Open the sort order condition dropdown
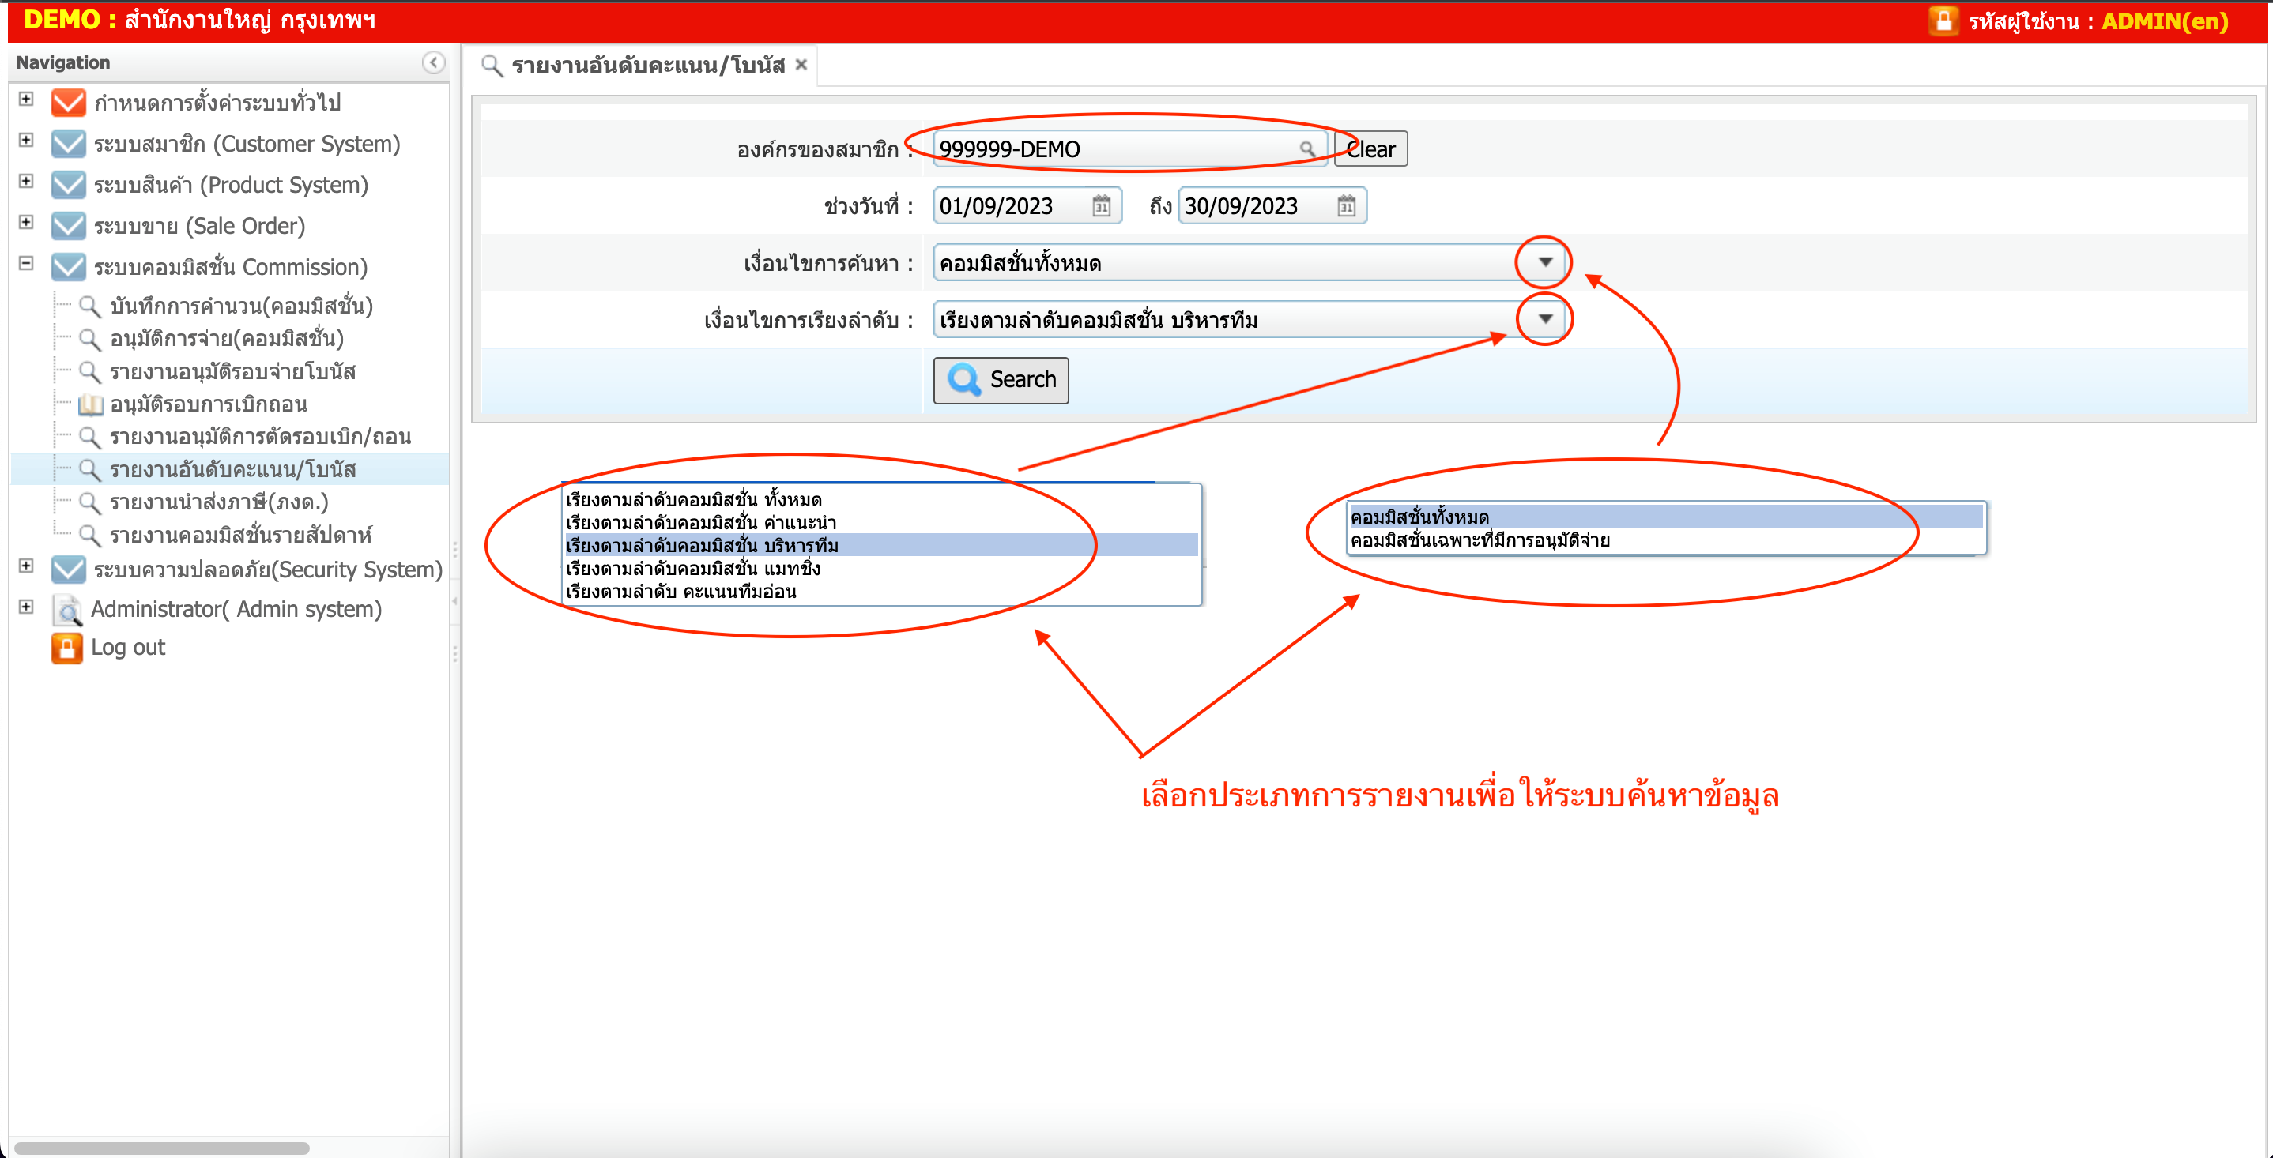 pyautogui.click(x=1544, y=319)
